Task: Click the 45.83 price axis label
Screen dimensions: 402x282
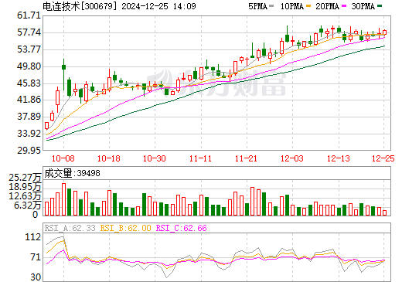Action: point(29,83)
